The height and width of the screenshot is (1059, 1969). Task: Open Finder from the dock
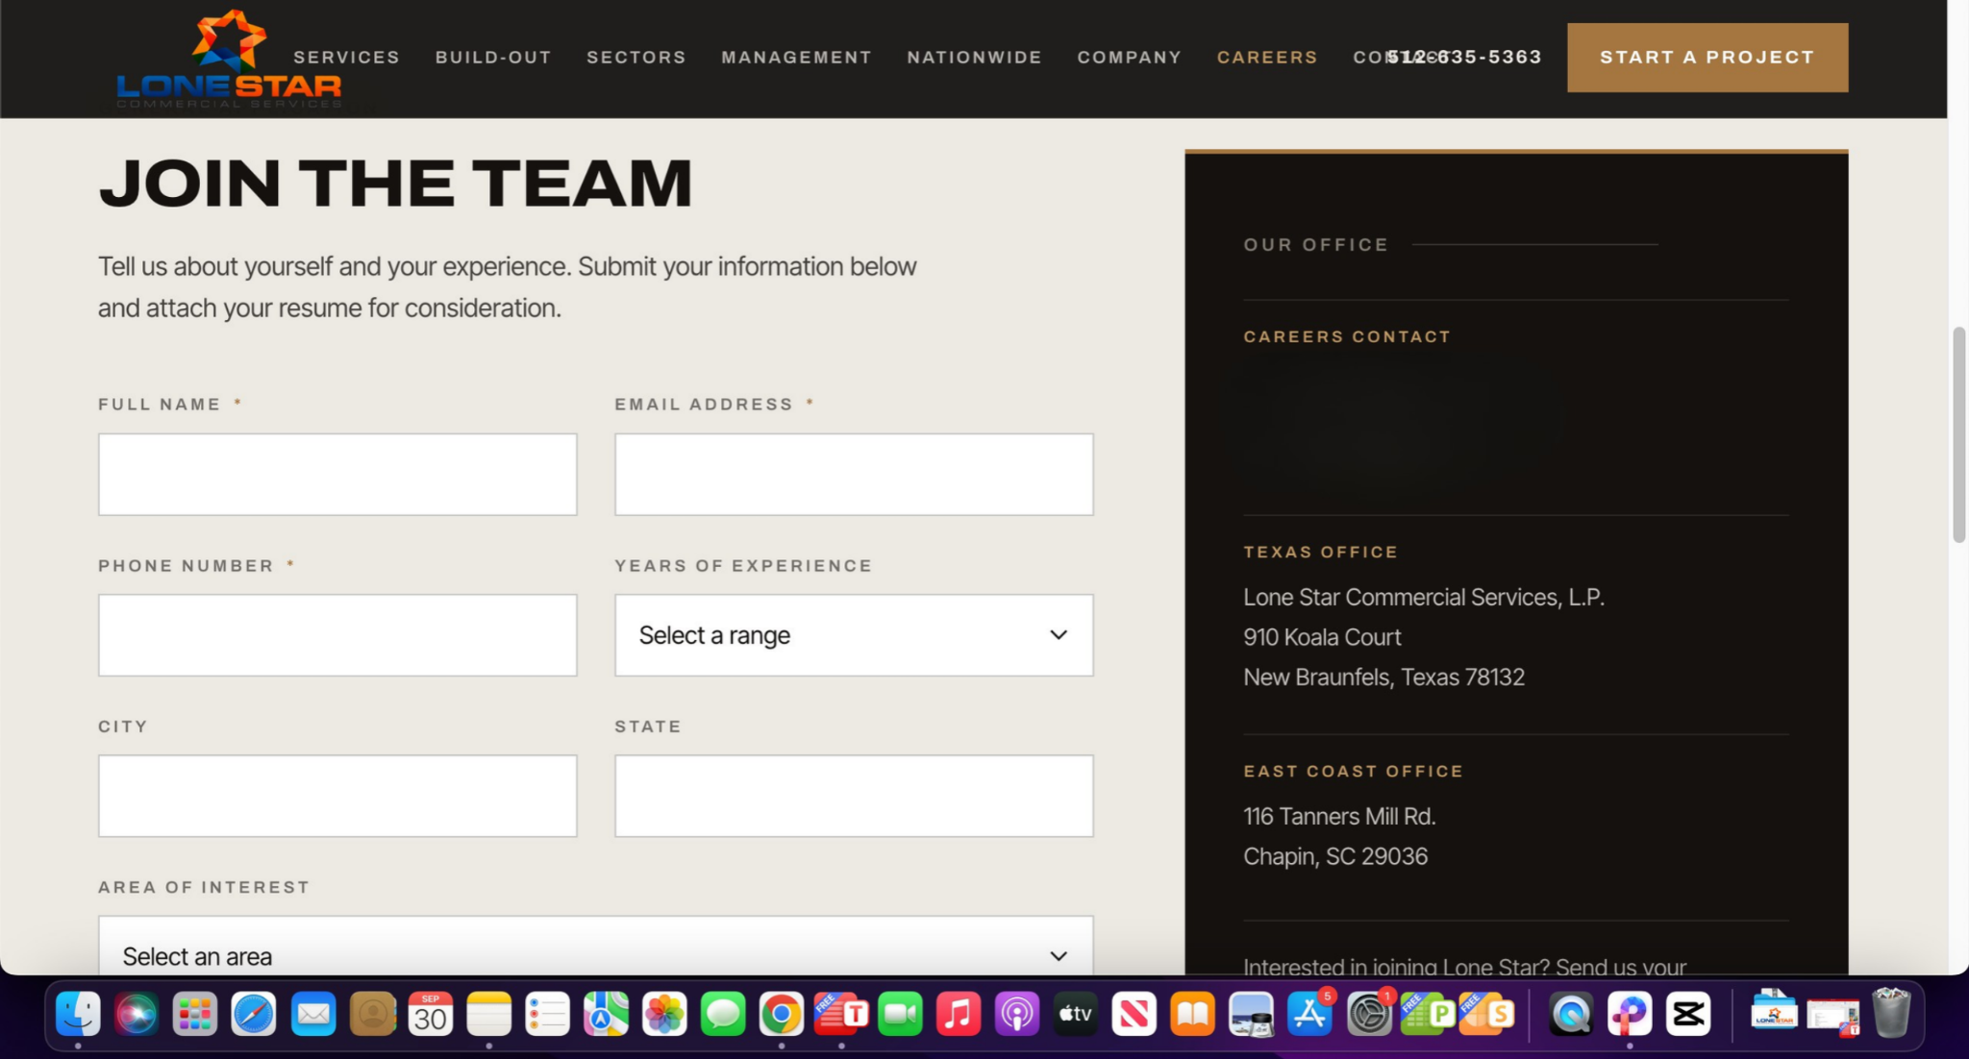pos(78,1013)
